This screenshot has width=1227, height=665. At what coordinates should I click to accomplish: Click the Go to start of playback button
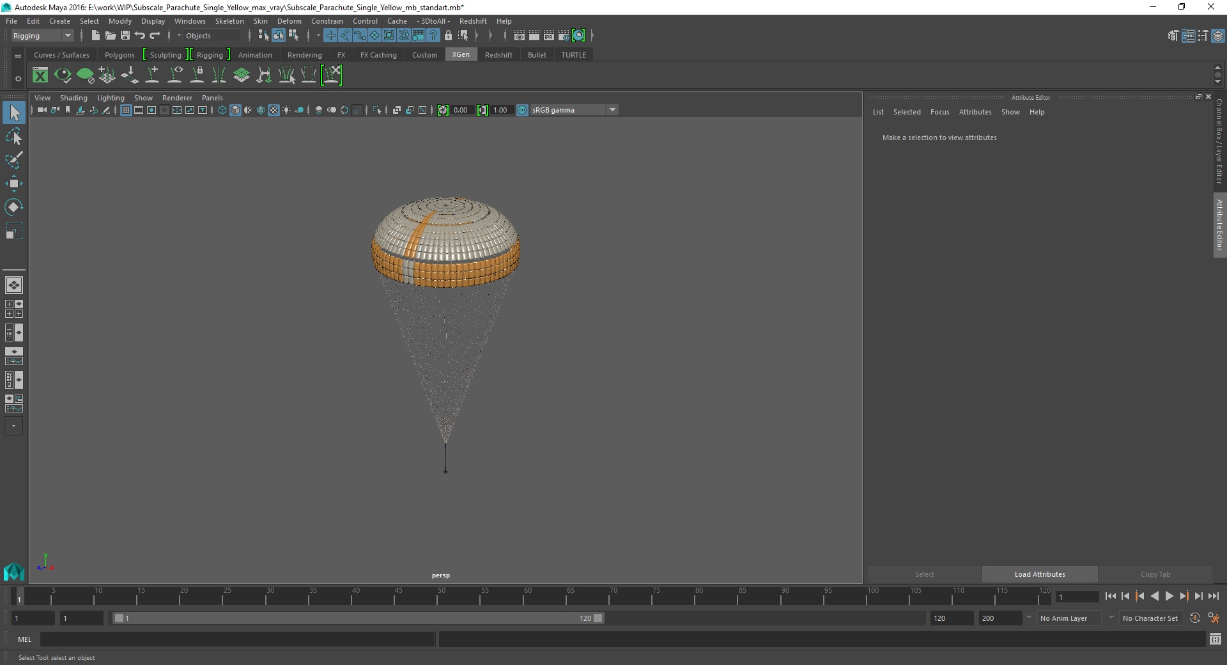tap(1110, 596)
